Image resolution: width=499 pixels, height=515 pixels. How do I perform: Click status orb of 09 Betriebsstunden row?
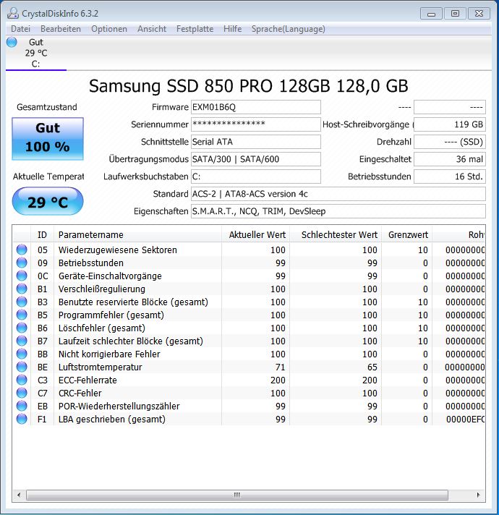click(22, 263)
